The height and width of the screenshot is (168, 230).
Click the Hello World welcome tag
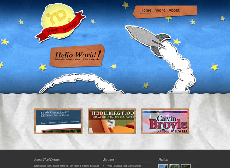tap(77, 56)
